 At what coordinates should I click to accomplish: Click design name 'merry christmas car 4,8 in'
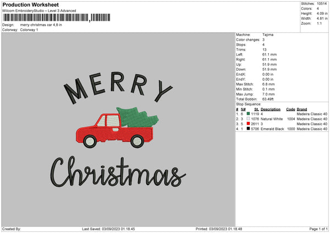coord(41,25)
